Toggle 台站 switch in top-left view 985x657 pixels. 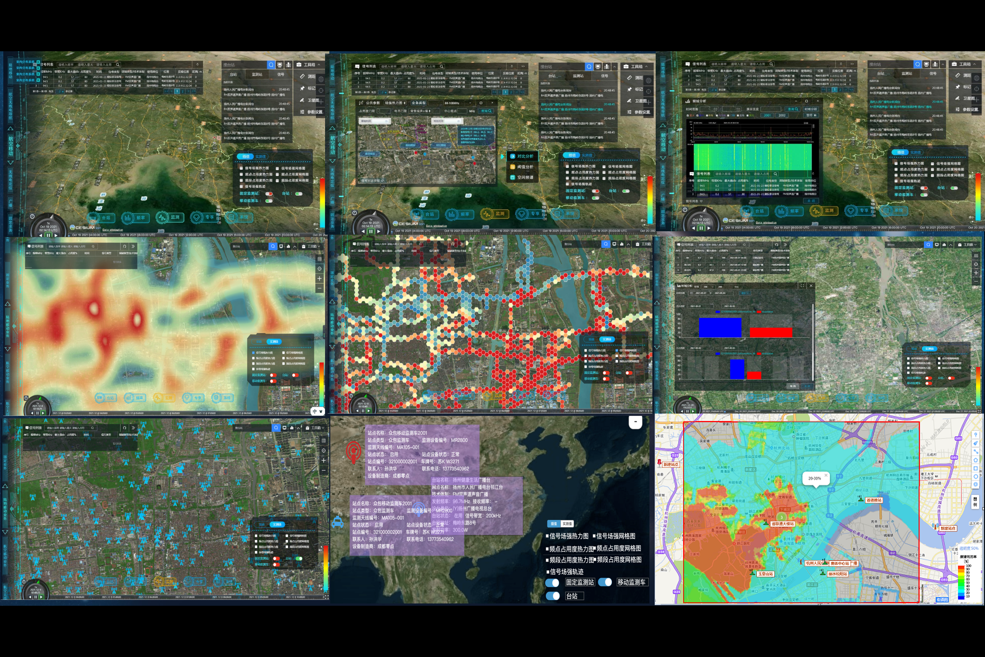pos(298,193)
